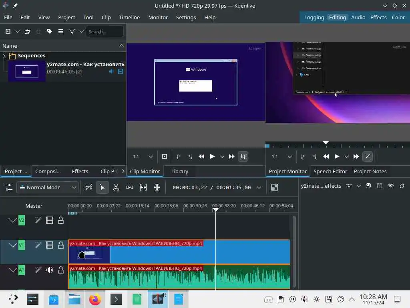Click the filter funnel icon in bin
Screen dimensions: 410x308
coord(72,31)
